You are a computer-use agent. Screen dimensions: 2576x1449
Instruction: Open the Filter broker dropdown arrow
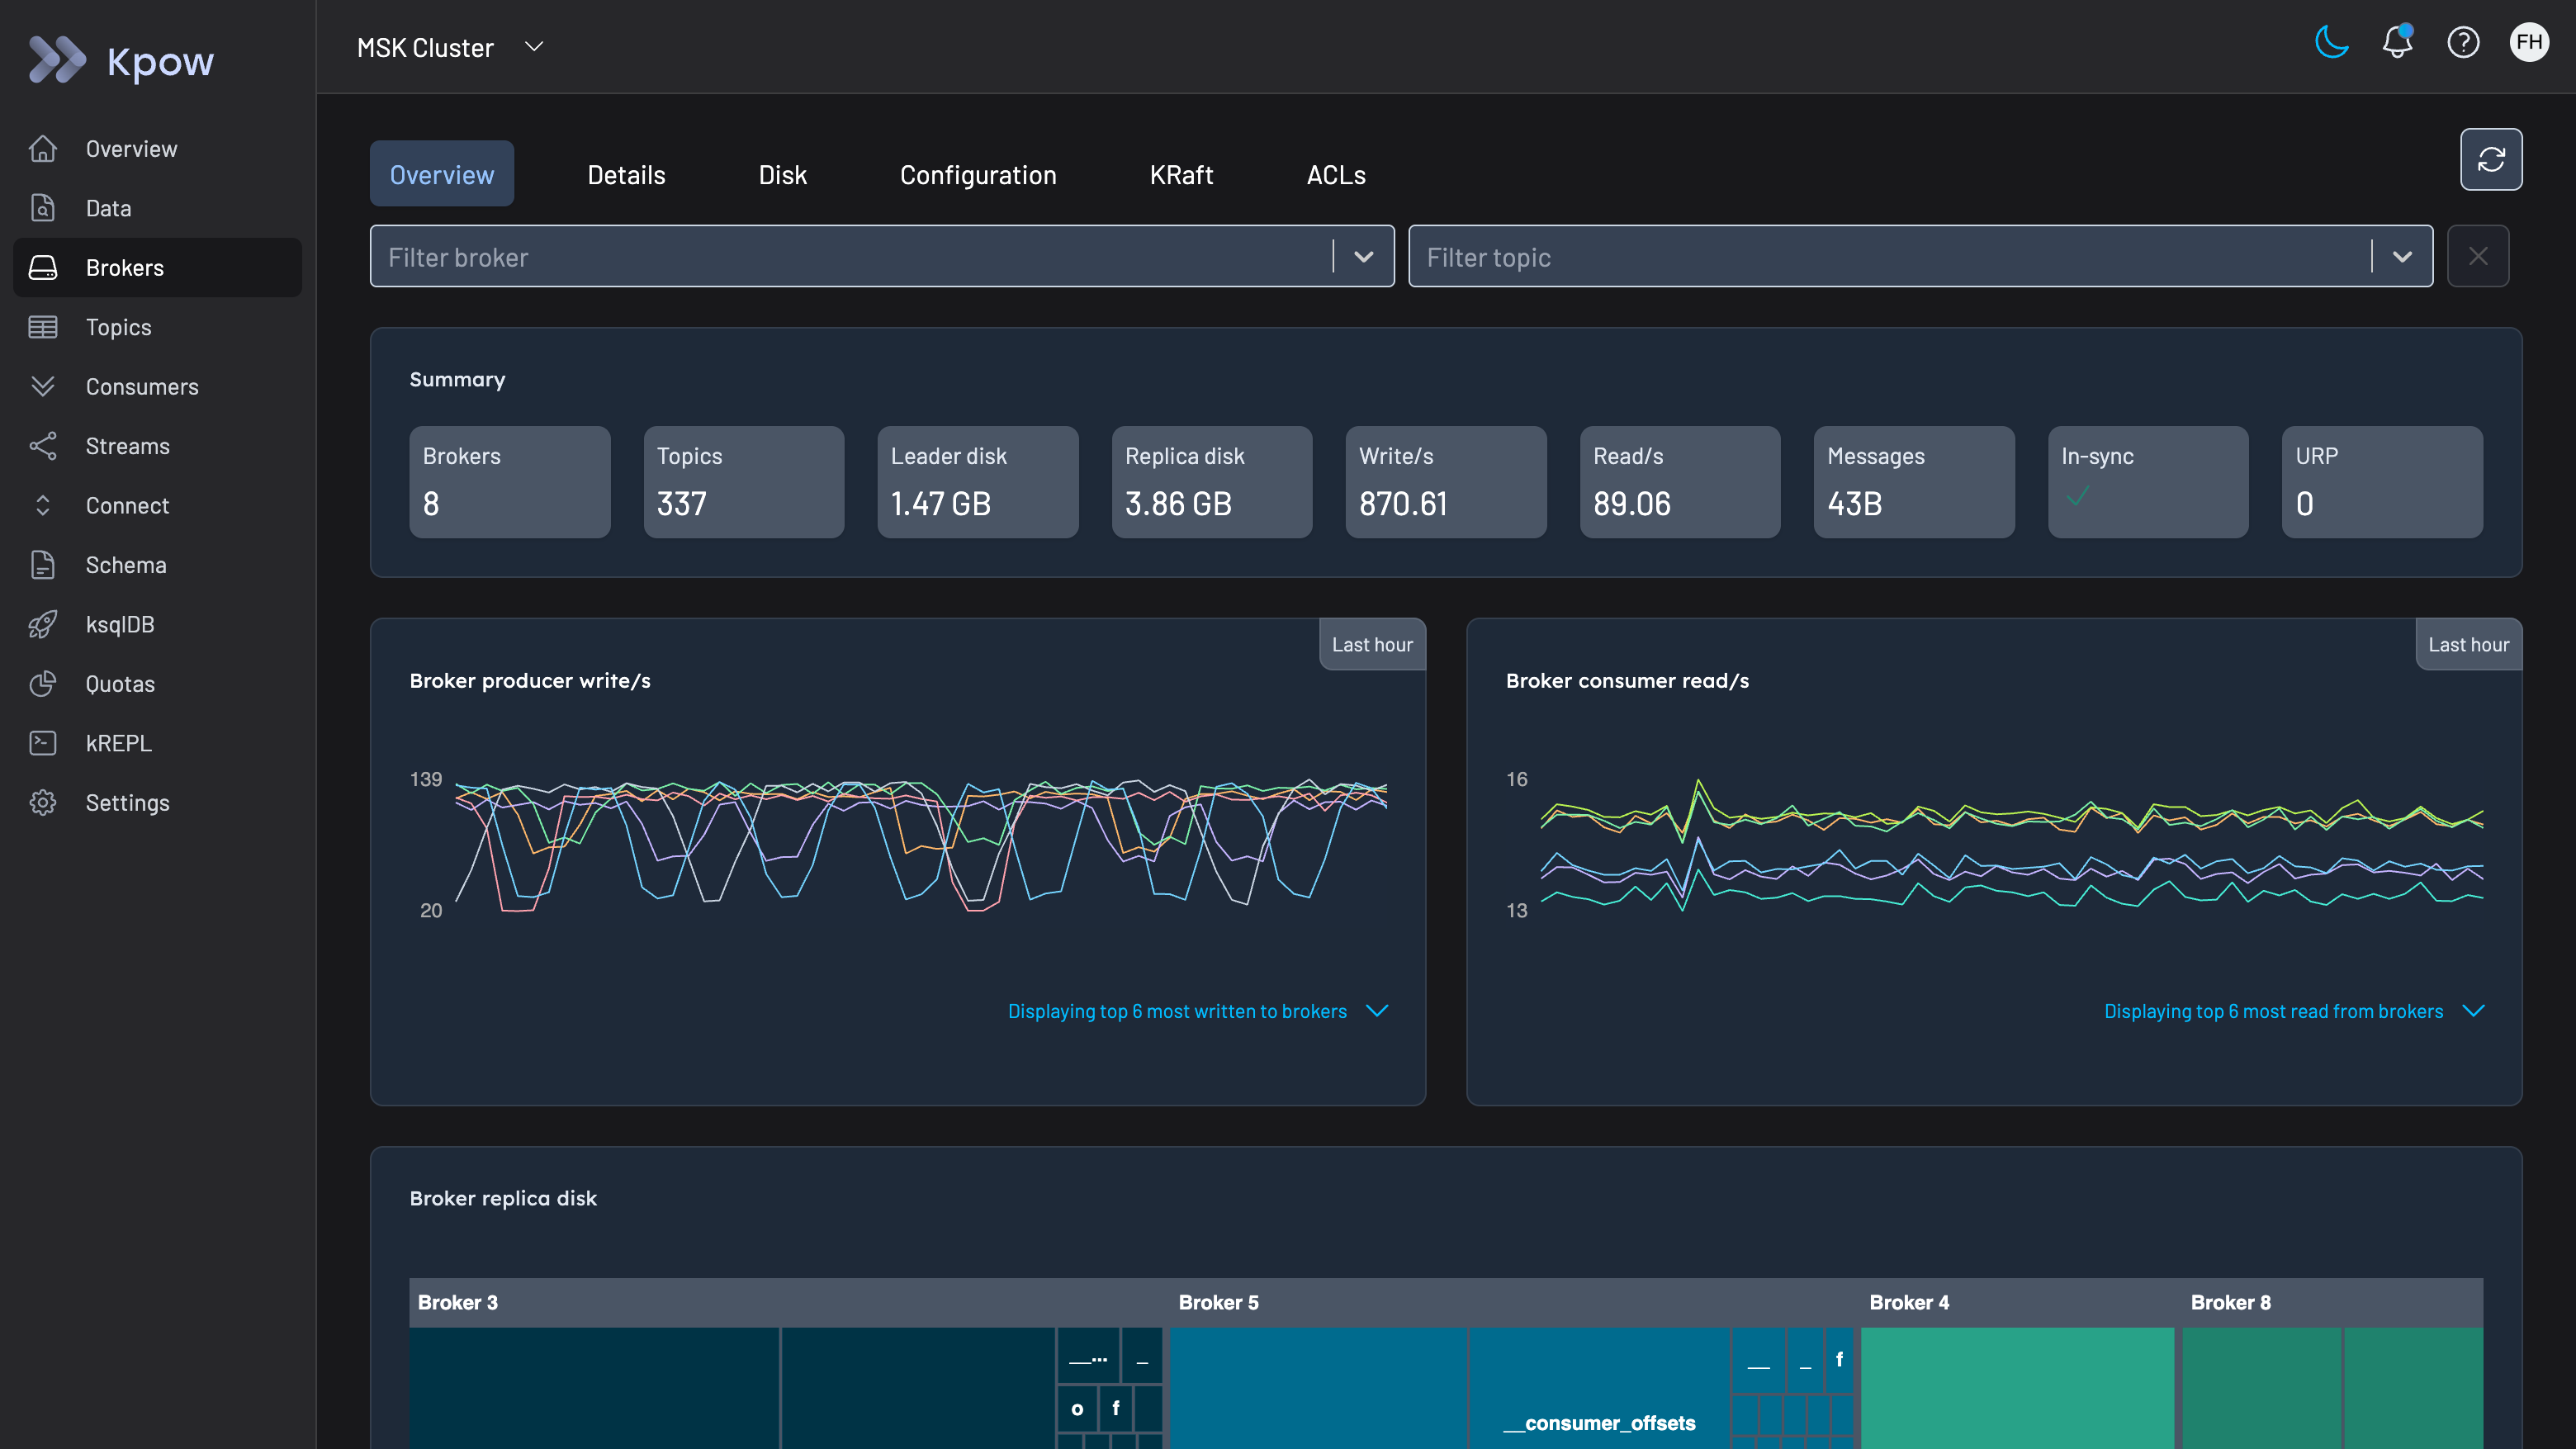point(1363,257)
